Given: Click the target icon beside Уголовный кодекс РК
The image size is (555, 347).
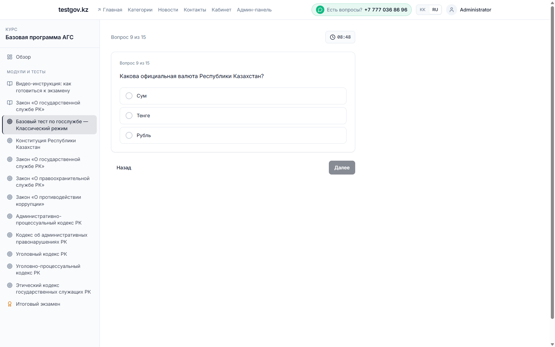Looking at the screenshot, I should 10,254.
